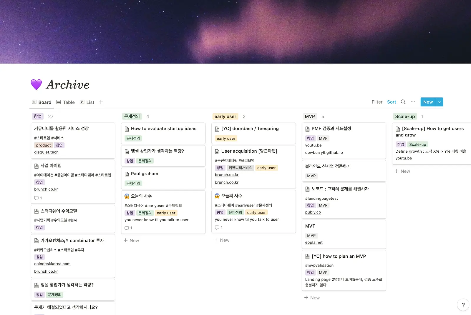Add new card in Scale-up column
471x315 pixels.
click(402, 171)
